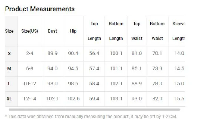This screenshot has width=208, height=119.
Task: Click the Top Waist column header
Action: 137,31
